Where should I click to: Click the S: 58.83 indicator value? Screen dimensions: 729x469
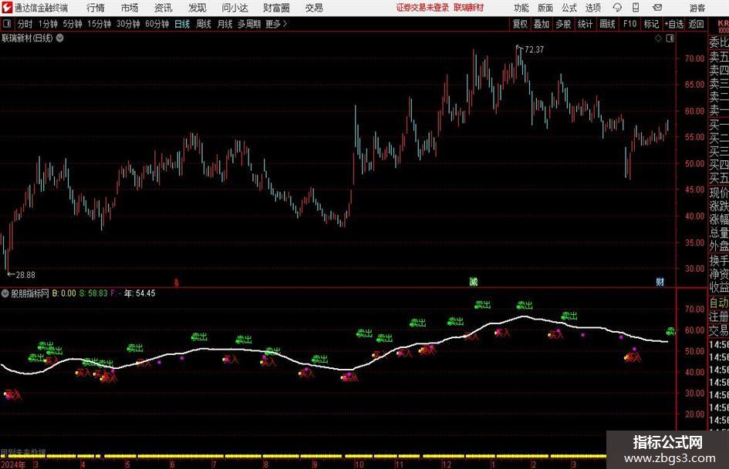[93, 293]
